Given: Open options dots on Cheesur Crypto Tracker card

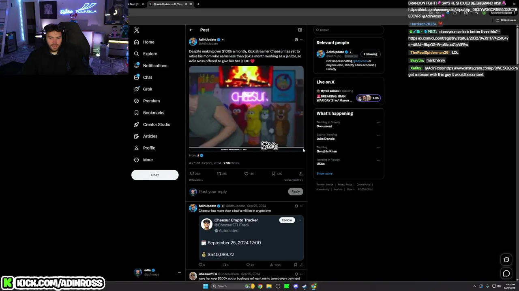Looking at the screenshot, I should pos(299,220).
